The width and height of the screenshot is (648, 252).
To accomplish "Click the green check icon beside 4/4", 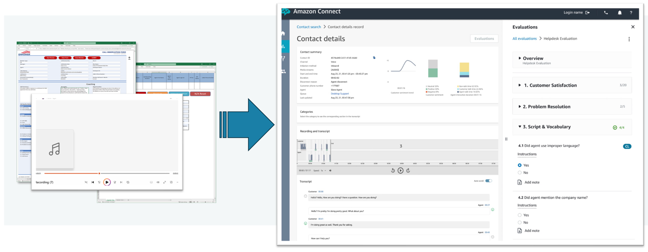I will tap(614, 128).
